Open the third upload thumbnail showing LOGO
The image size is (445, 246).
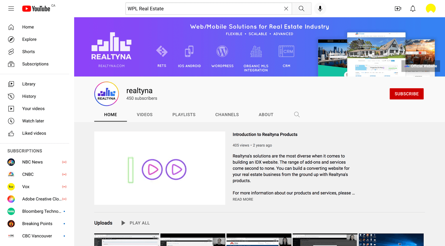(259, 240)
